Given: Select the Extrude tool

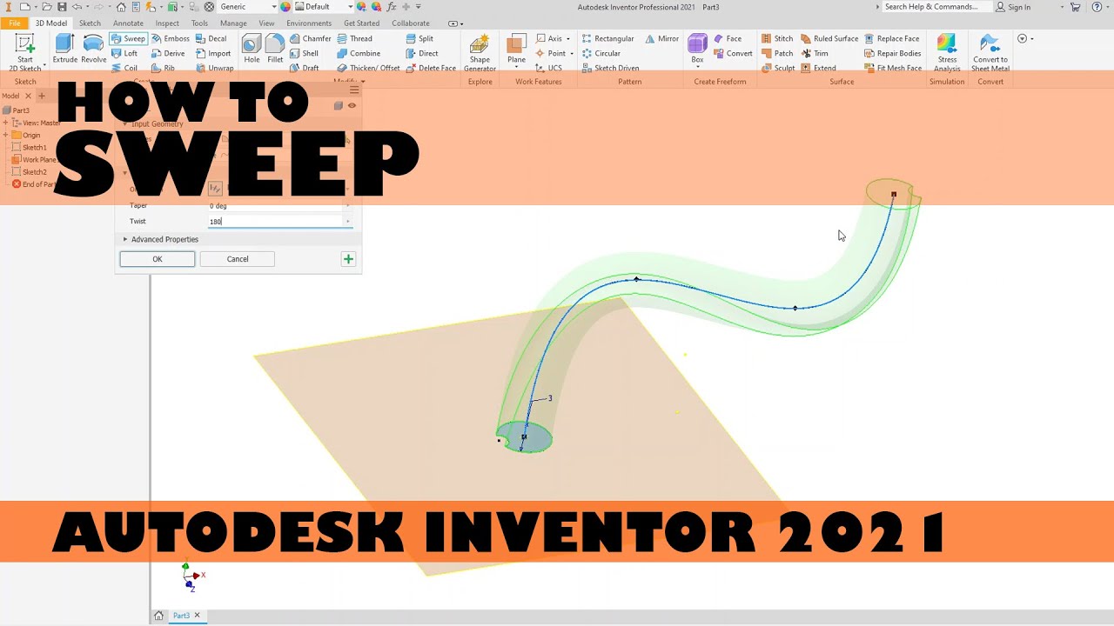Looking at the screenshot, I should 64,49.
